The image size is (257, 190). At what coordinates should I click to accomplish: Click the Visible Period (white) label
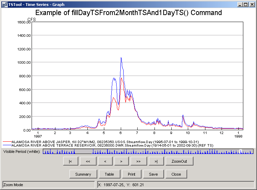[x=22, y=152]
